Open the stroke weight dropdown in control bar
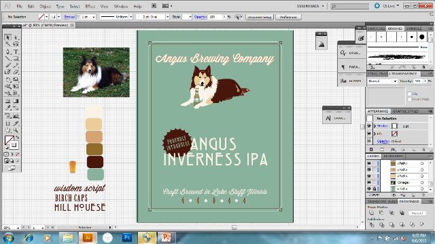Screen dimensions: 435x244 coord(94,17)
